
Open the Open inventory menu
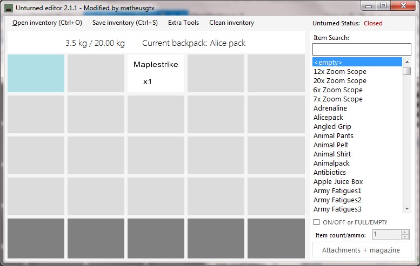(47, 23)
